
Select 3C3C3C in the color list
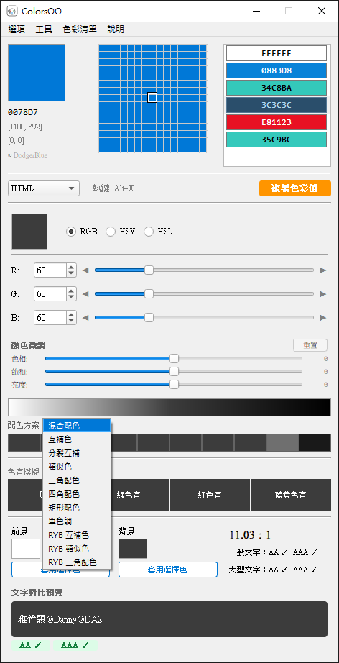coord(277,105)
